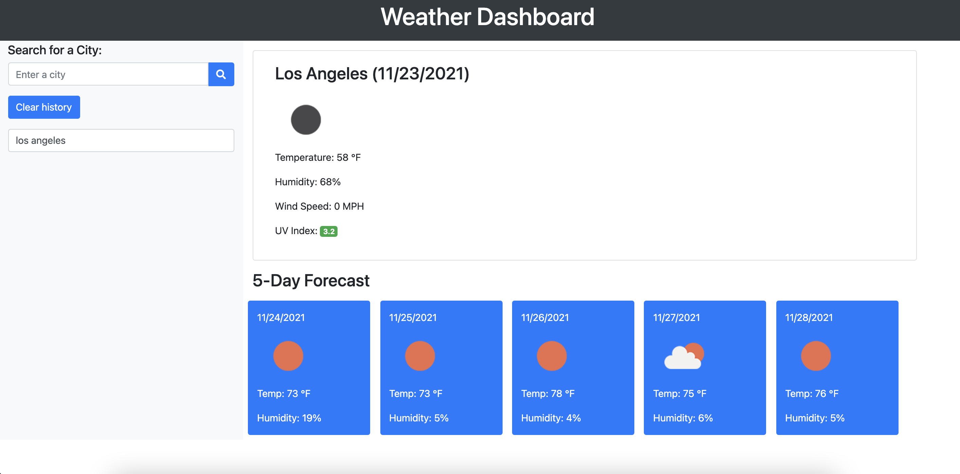
Task: Click the sun icon on the 11/28/2021 card
Action: point(816,356)
